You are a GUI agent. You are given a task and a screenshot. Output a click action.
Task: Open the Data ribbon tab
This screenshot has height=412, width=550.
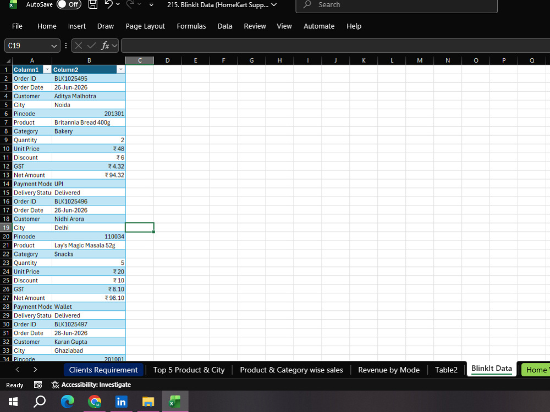pos(224,26)
